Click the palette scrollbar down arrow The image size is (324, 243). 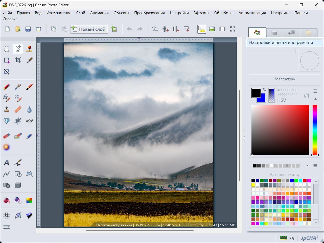pos(316,223)
